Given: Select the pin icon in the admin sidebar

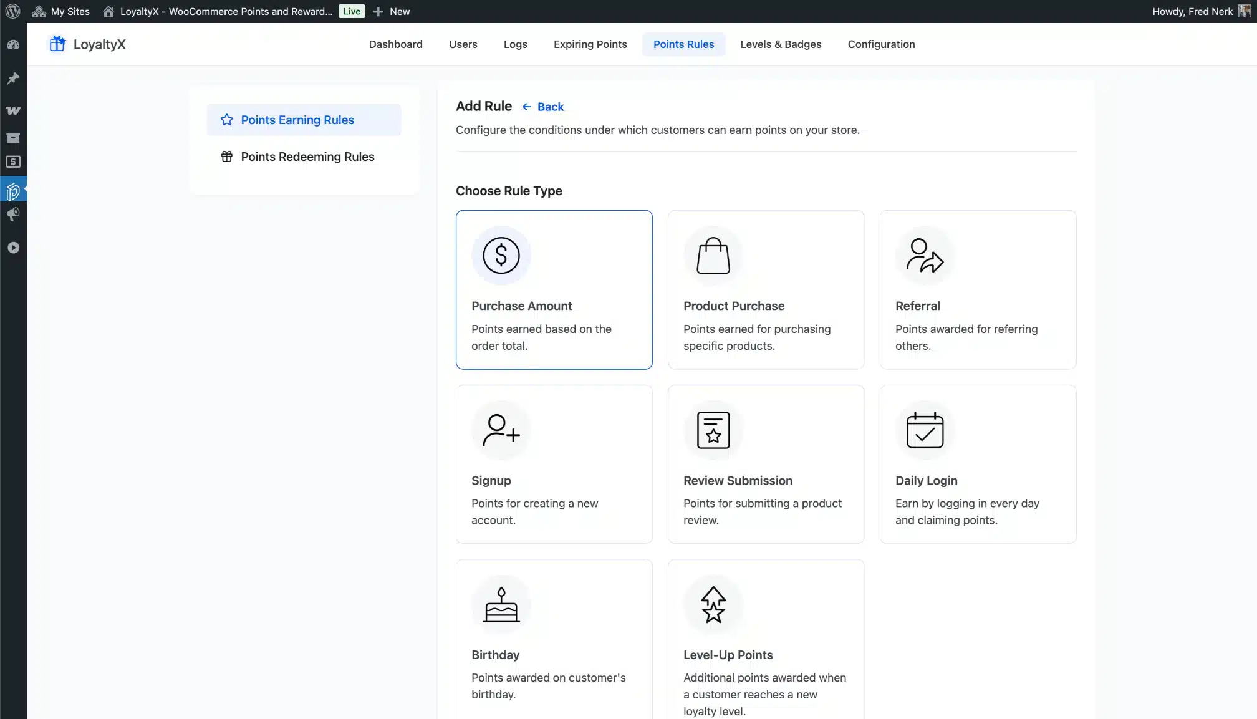Looking at the screenshot, I should click(12, 79).
